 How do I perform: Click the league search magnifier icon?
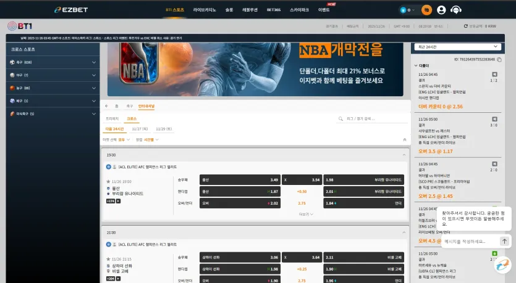(x=340, y=118)
